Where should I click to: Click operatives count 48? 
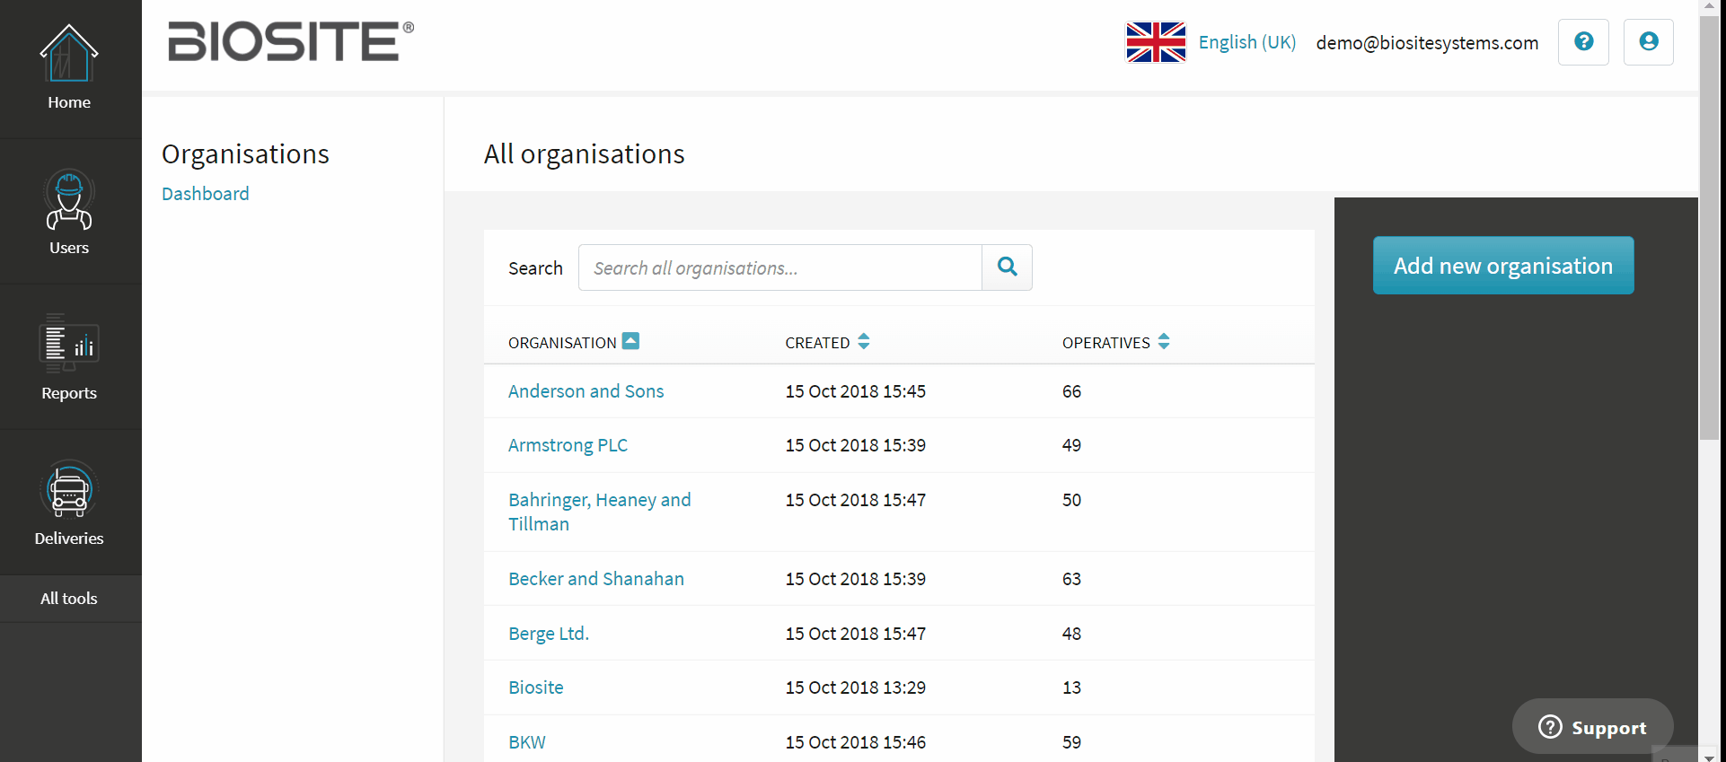(x=1071, y=634)
